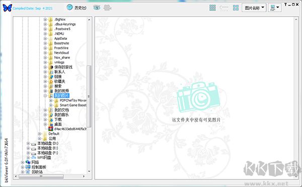302x187 pixels.
Task: Click the thumbnail size slider
Action: 224,8
